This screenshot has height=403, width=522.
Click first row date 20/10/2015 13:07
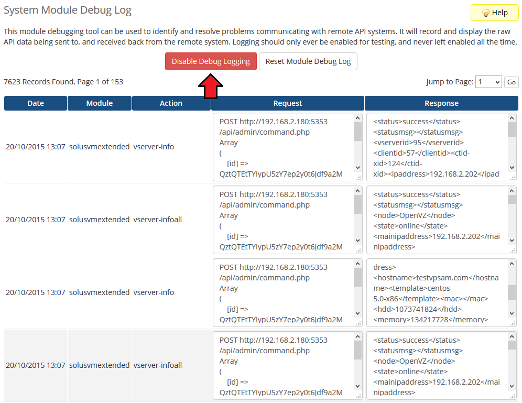tap(35, 147)
